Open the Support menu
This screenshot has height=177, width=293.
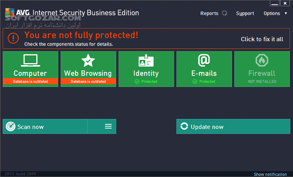(245, 13)
